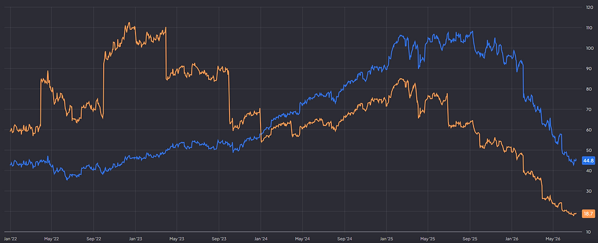598x243 pixels.
Task: Click the 60 value on price axis
Action: pos(589,130)
